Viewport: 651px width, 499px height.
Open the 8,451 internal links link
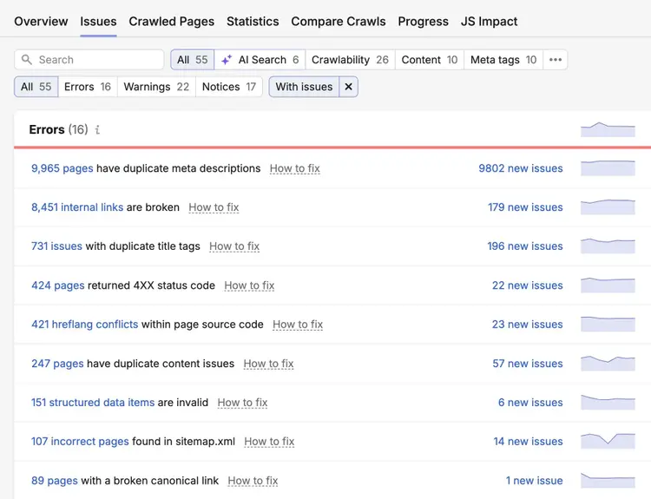point(77,207)
